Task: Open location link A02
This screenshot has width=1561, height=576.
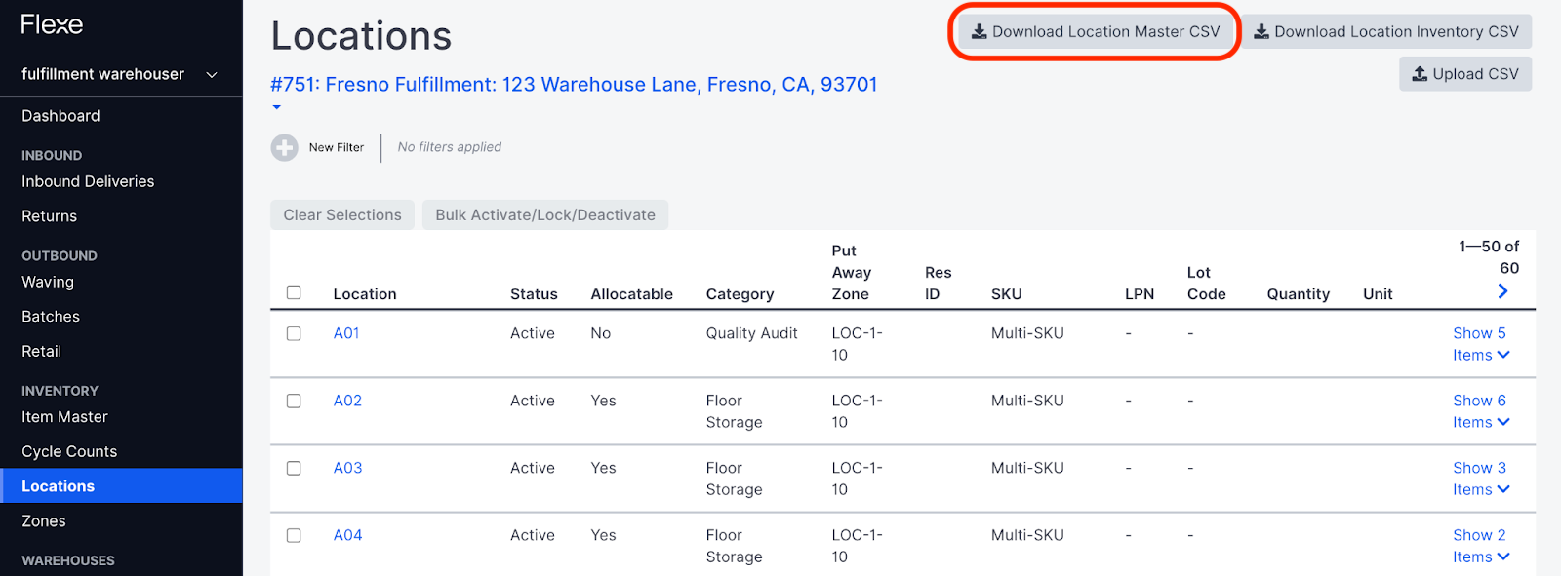Action: (347, 401)
